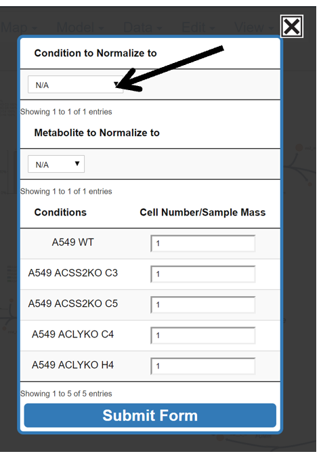Close the normalization dialog with X icon

[291, 26]
